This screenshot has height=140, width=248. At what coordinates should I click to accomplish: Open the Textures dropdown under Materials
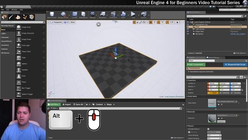tap(221, 122)
